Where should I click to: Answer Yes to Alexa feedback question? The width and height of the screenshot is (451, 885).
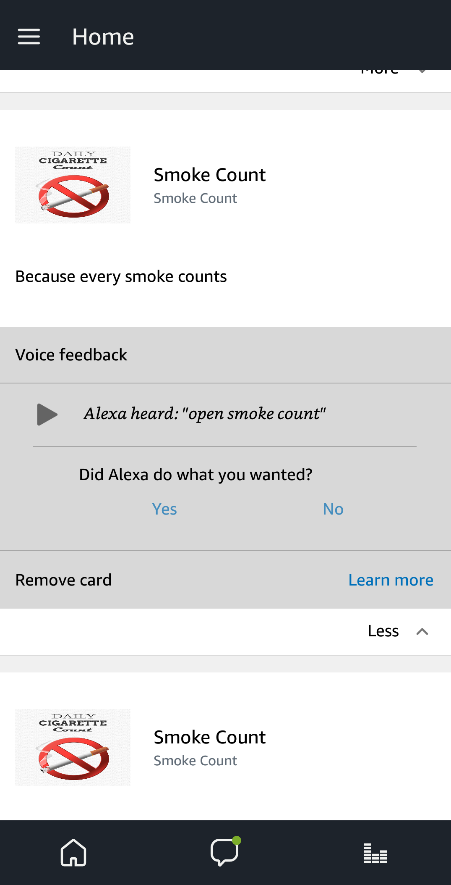164,509
